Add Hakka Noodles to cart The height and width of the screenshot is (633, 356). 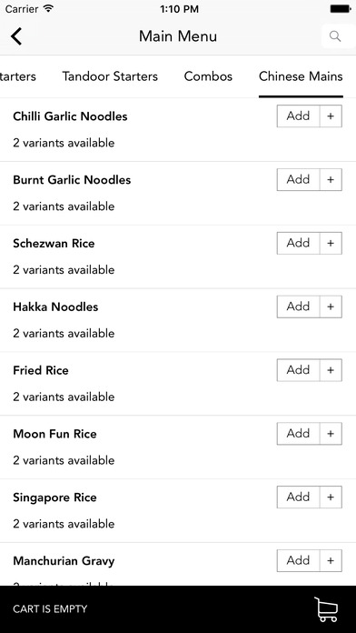pyautogui.click(x=299, y=306)
